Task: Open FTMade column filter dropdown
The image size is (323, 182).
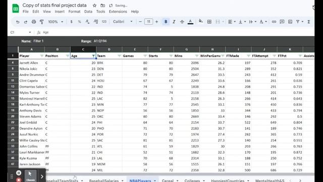Action: [x=248, y=56]
